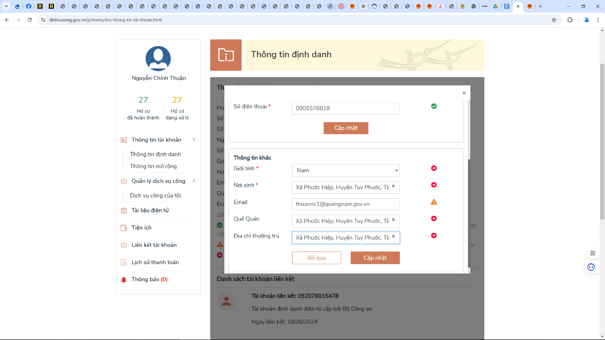
Task: Open Lịch sử thanh toán in sidebar
Action: (x=155, y=262)
